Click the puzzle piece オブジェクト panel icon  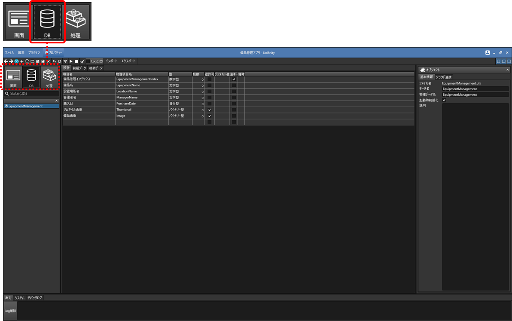click(423, 70)
